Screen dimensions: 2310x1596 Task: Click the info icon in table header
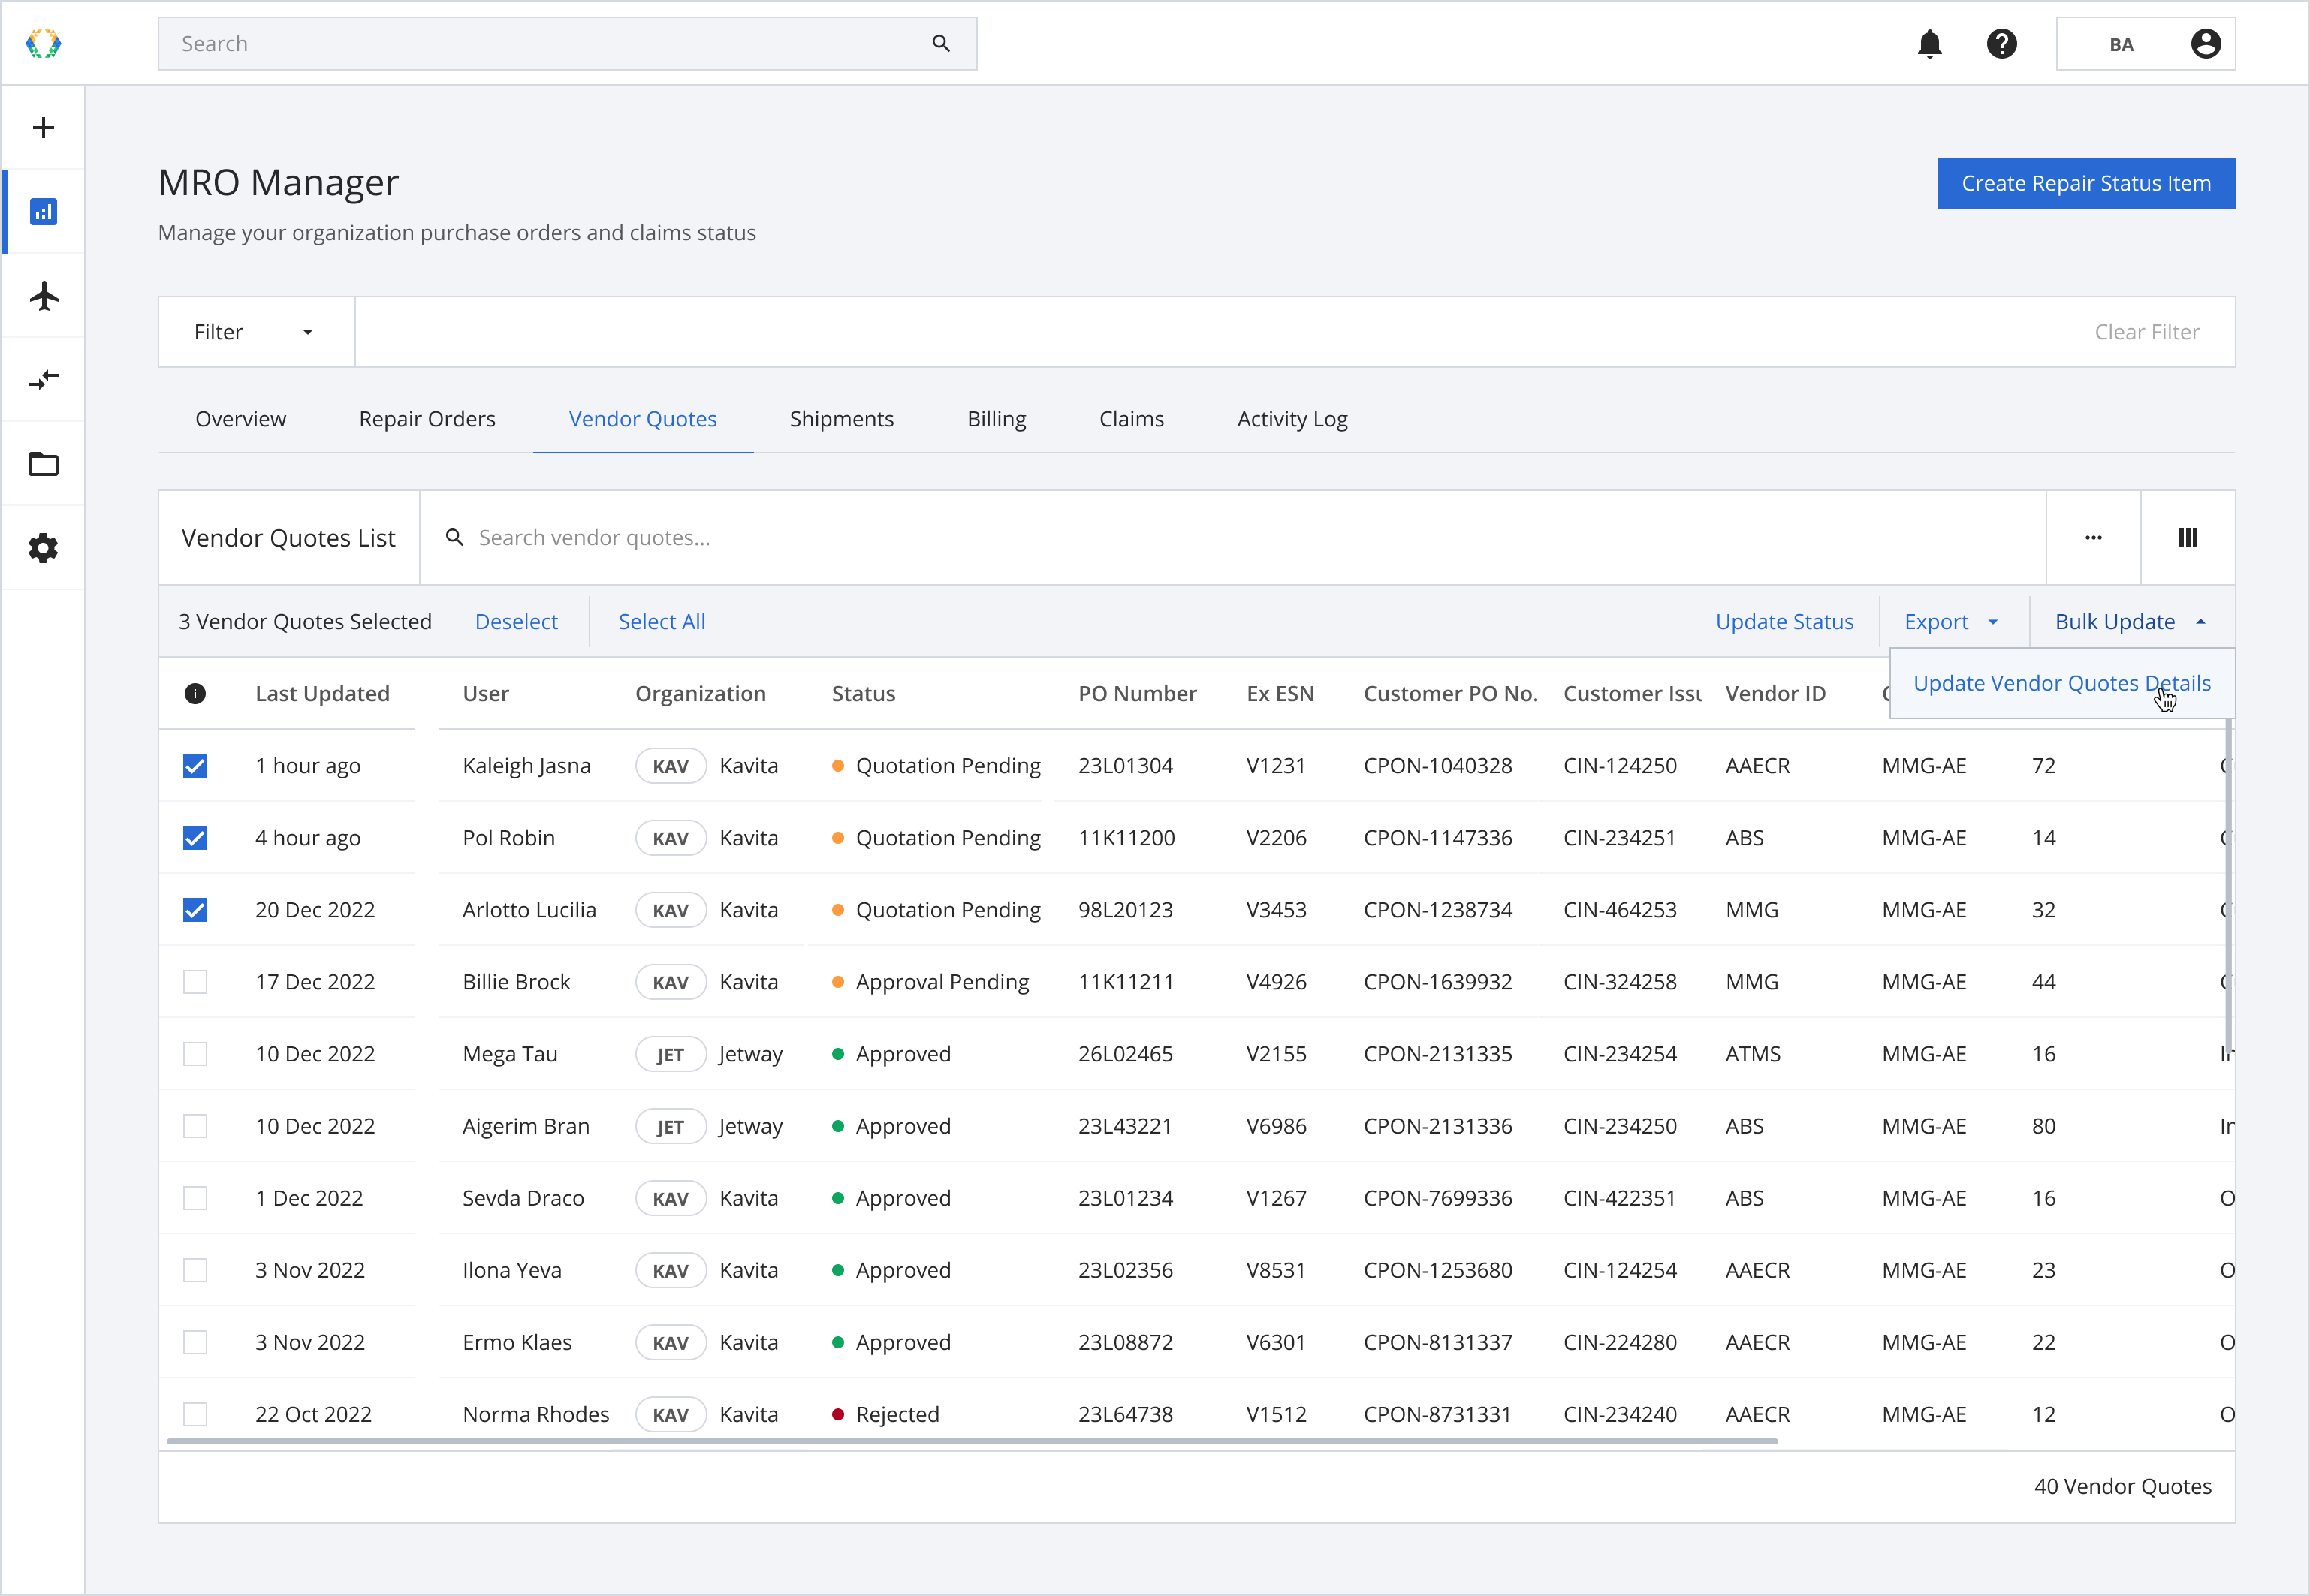pyautogui.click(x=195, y=693)
